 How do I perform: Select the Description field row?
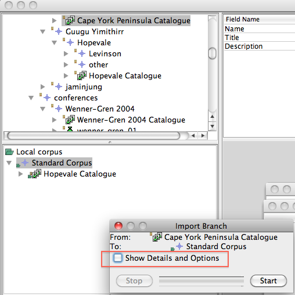tap(260, 46)
